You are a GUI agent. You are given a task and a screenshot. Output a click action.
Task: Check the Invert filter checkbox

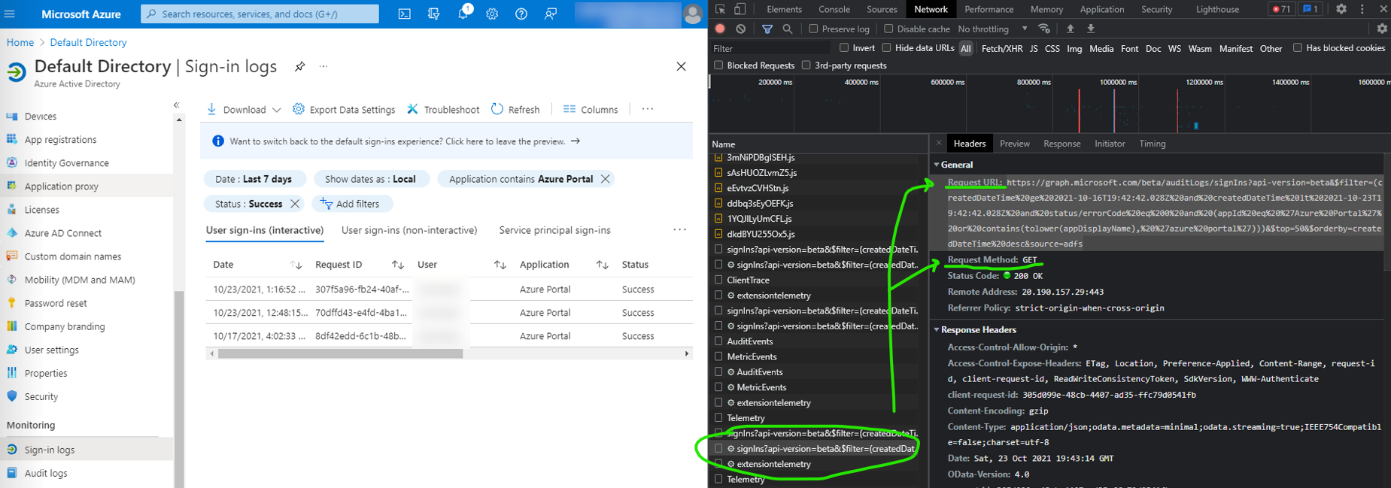[x=844, y=47]
